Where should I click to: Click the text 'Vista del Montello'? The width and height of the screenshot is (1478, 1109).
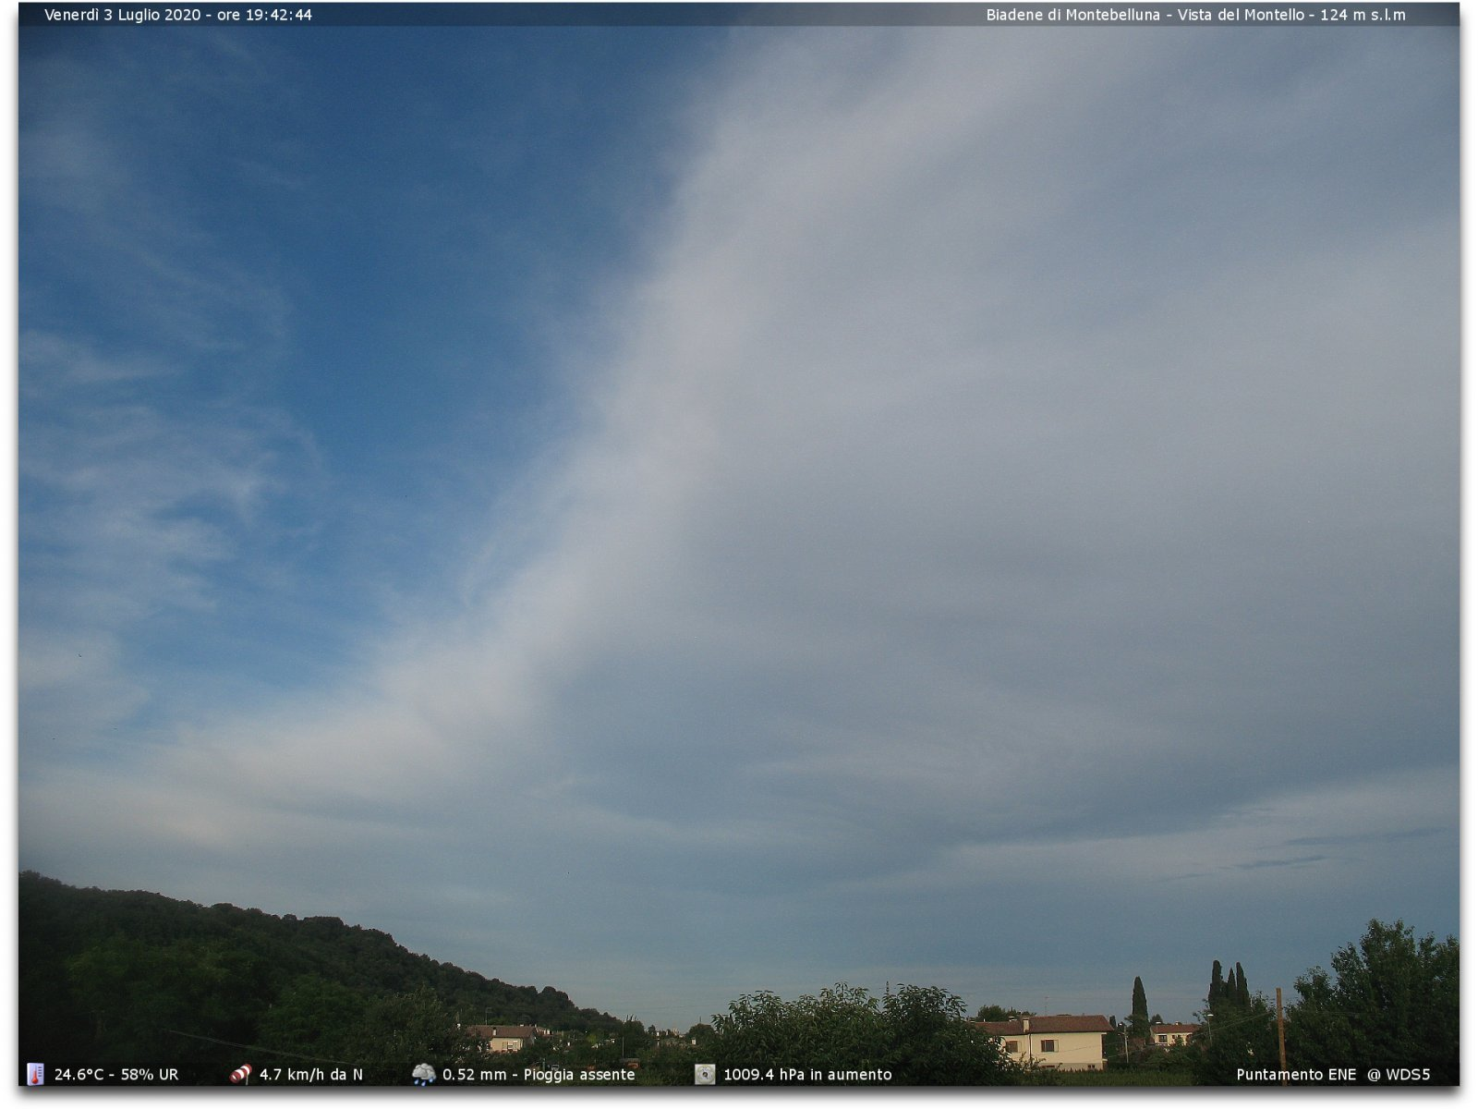point(1241,15)
